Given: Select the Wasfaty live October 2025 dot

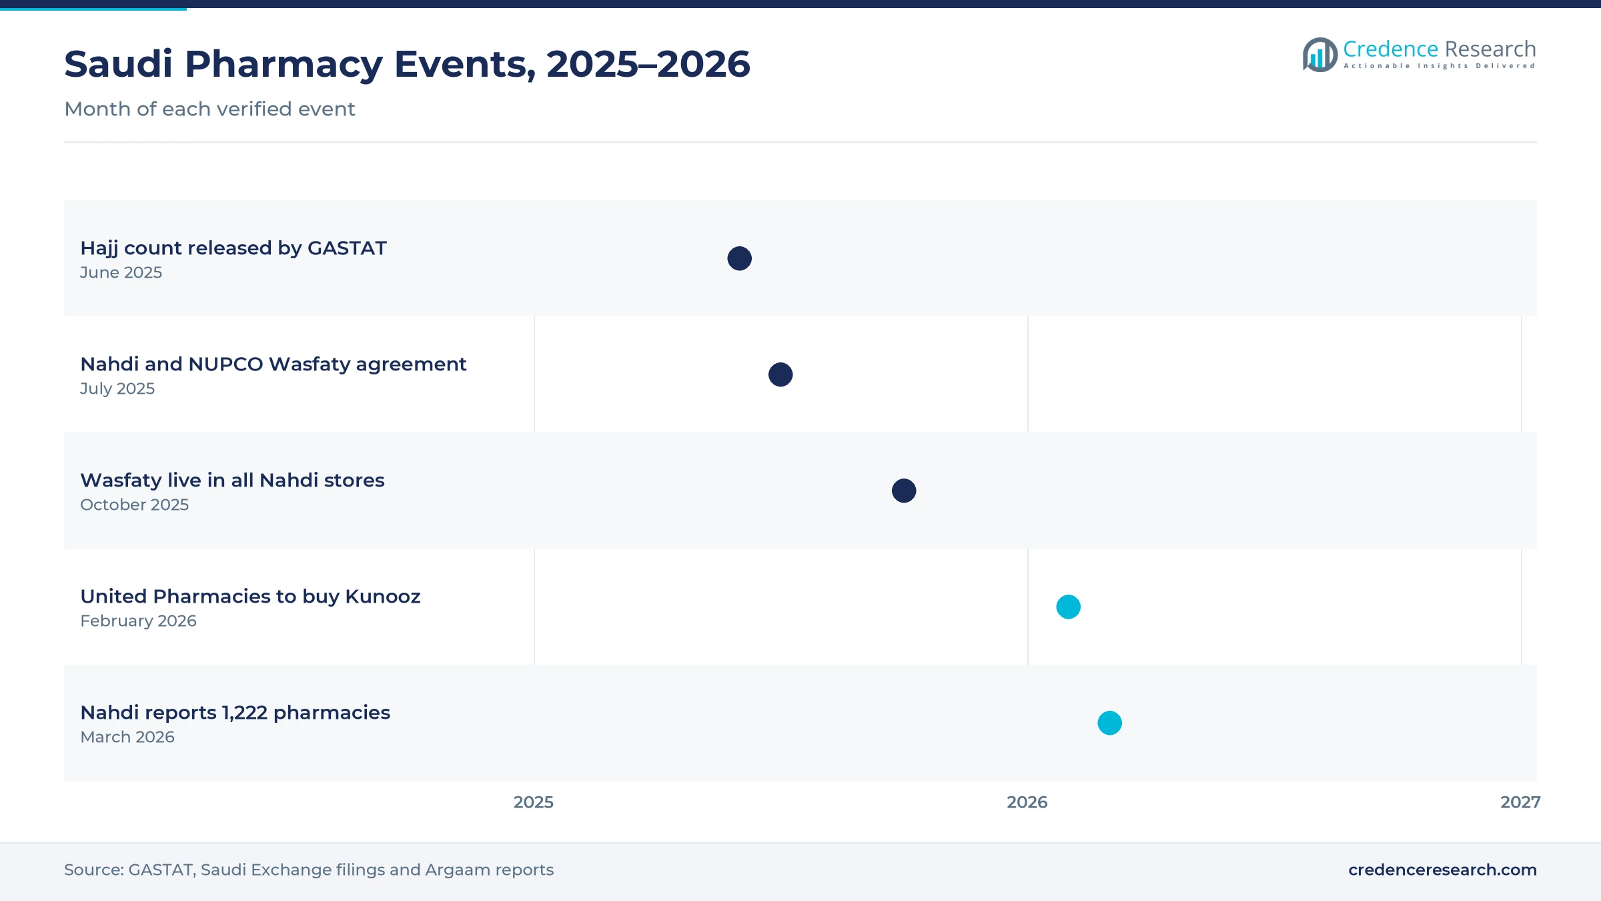Looking at the screenshot, I should 904,491.
